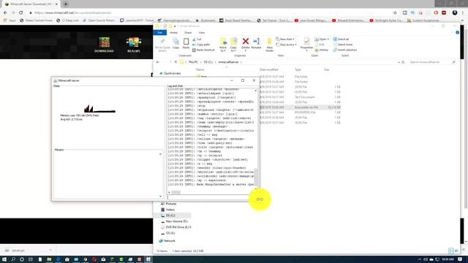Click the New folder icon in ribbon

coord(270,45)
